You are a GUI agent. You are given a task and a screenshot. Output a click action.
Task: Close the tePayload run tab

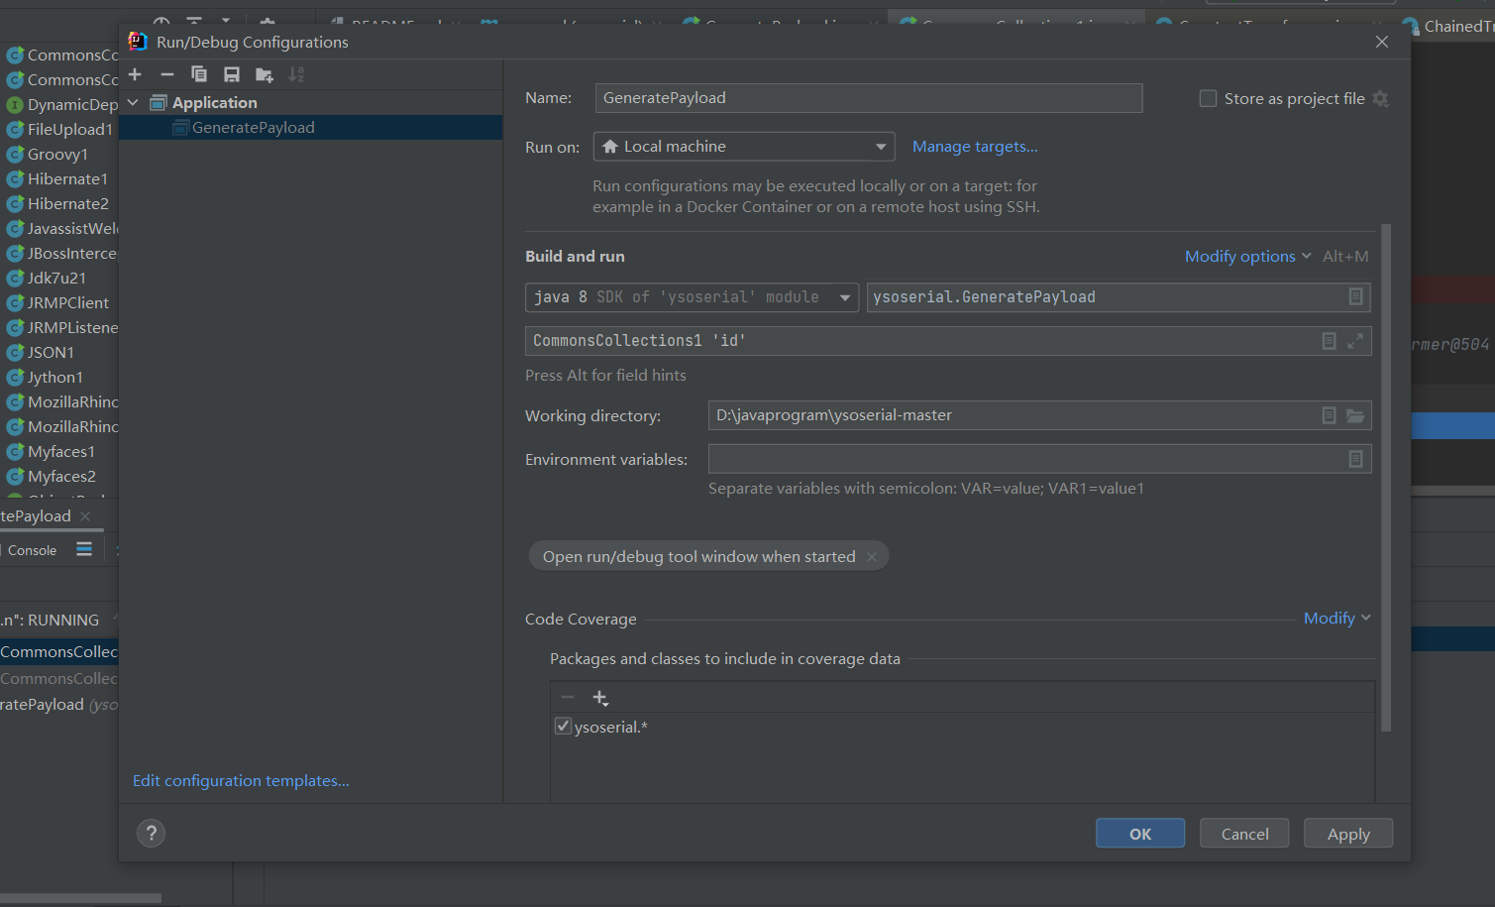pyautogui.click(x=85, y=516)
